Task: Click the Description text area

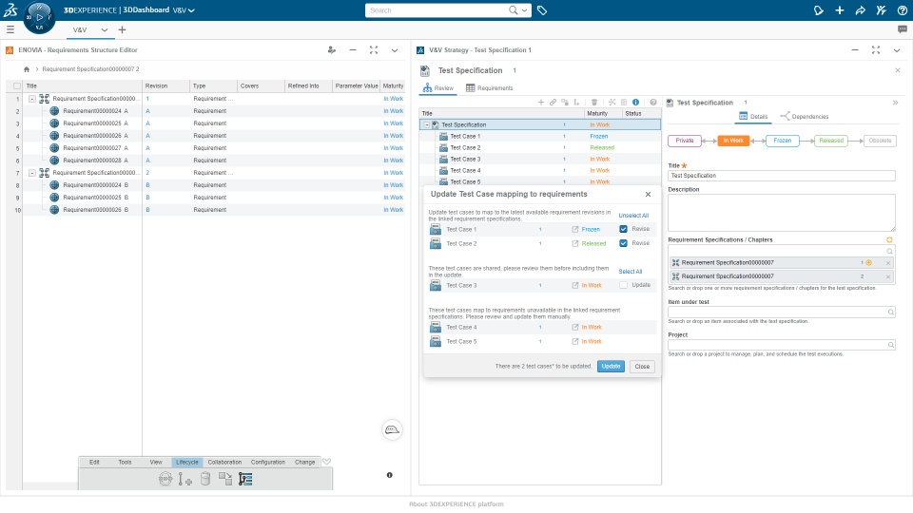Action: pyautogui.click(x=782, y=213)
